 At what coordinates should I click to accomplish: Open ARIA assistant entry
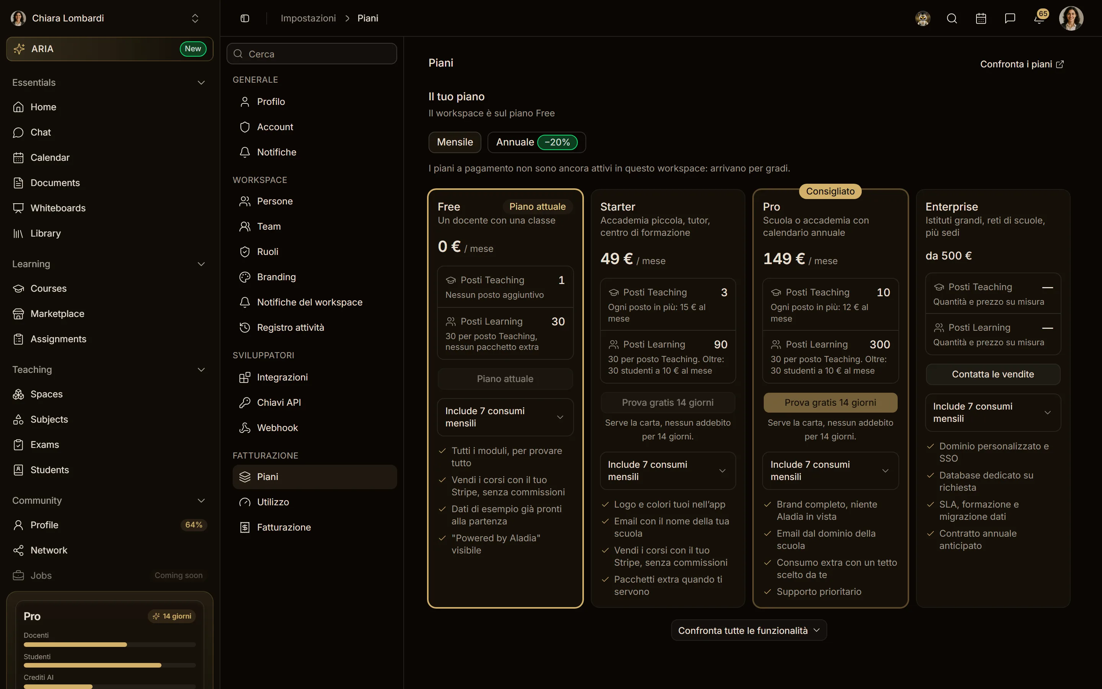[110, 49]
